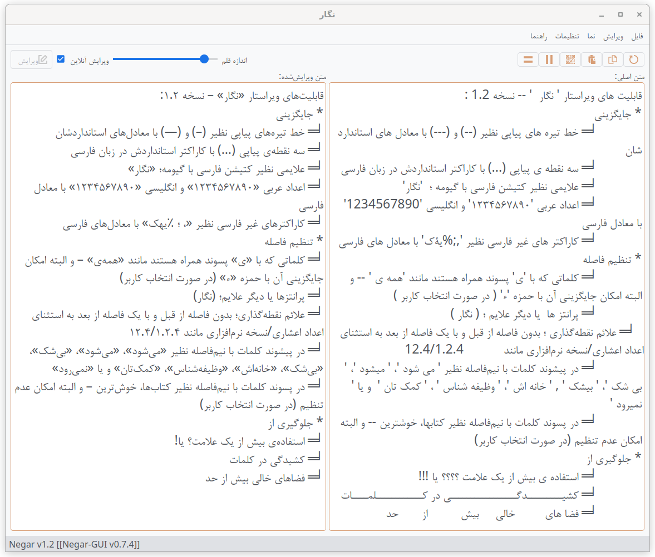Maximize the Negar window
The height and width of the screenshot is (557, 655).
pyautogui.click(x=620, y=14)
